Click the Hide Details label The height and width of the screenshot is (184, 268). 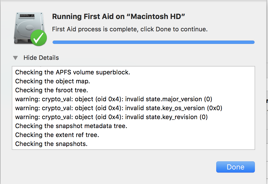click(x=41, y=58)
